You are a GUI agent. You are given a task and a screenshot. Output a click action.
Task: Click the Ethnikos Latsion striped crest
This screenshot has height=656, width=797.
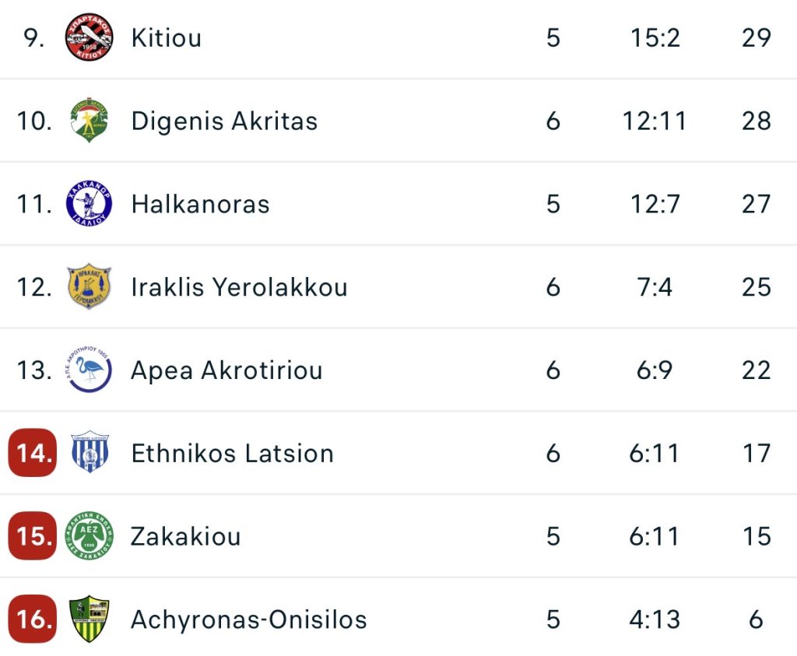click(x=89, y=453)
